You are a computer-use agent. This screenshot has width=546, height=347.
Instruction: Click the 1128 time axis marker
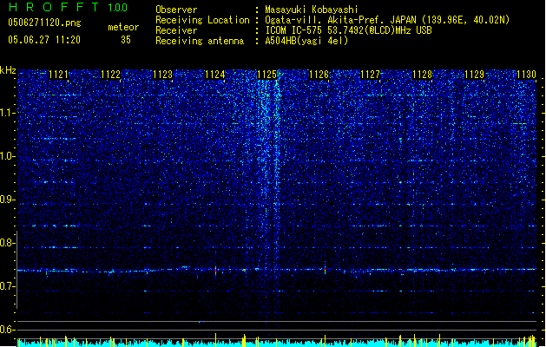coord(422,75)
